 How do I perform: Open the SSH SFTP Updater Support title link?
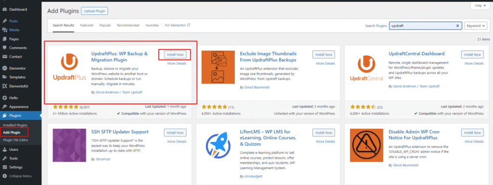pyautogui.click(x=120, y=132)
